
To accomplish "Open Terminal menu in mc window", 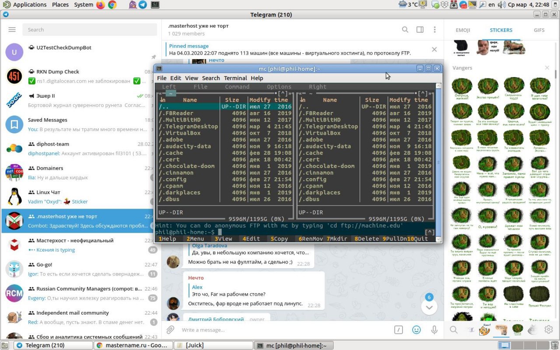I will tap(235, 78).
